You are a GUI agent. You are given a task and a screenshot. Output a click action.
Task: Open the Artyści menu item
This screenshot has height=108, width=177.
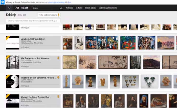pyautogui.click(x=79, y=8)
